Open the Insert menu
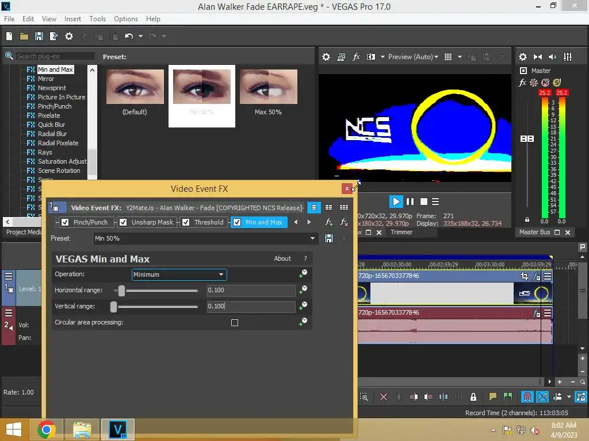Viewport: 589px width, 441px height. click(72, 19)
